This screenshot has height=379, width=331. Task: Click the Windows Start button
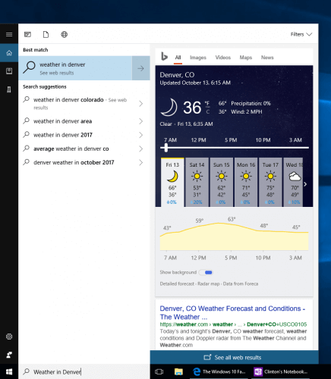[x=9, y=371]
